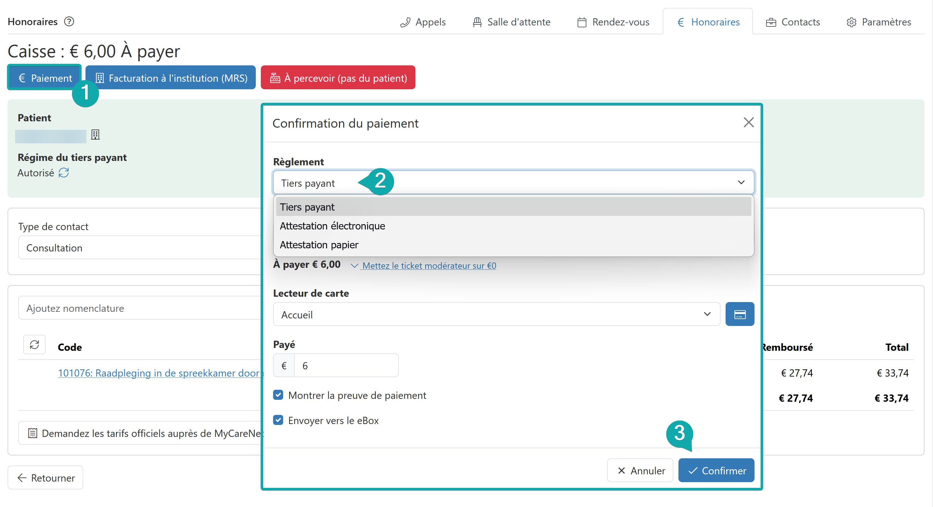Go to the Contacts tab
This screenshot has width=933, height=507.
pos(793,22)
